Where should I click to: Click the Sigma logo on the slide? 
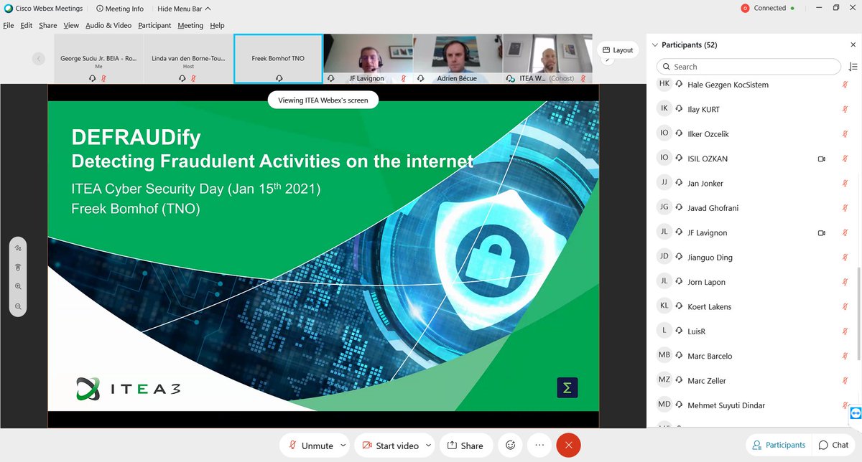(x=567, y=388)
